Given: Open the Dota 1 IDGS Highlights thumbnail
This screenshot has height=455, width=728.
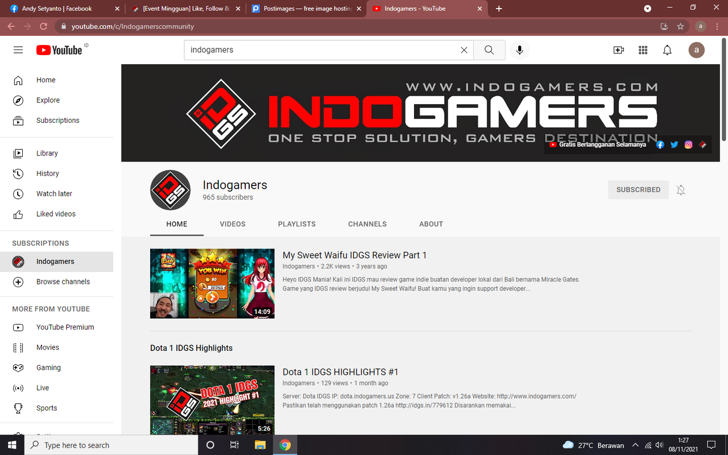Looking at the screenshot, I should 212,400.
